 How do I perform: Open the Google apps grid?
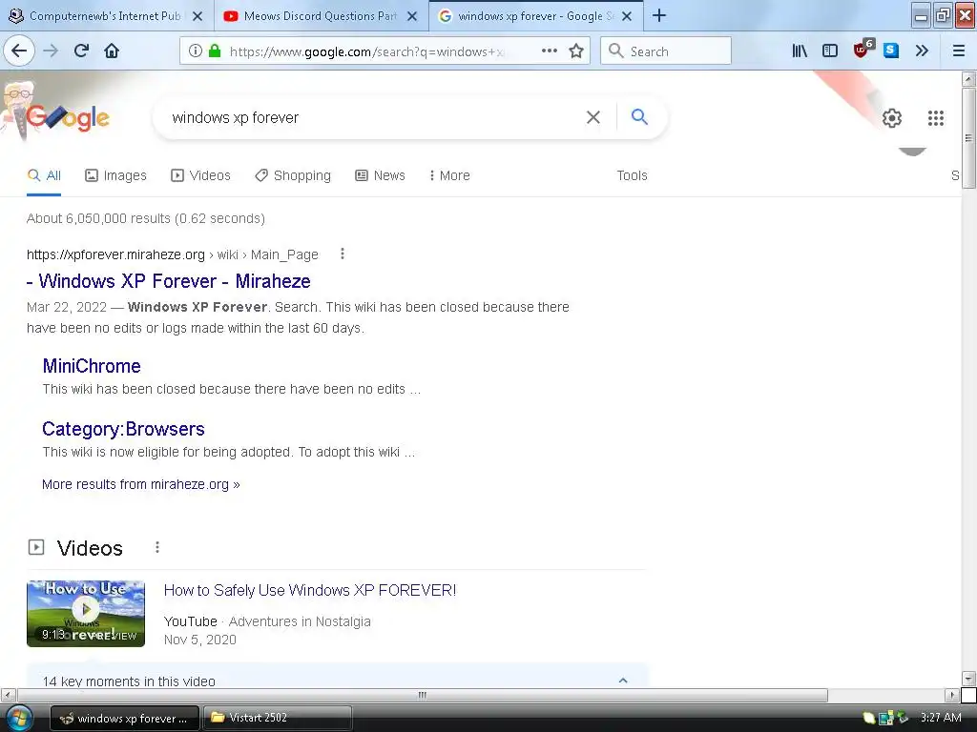click(x=936, y=117)
